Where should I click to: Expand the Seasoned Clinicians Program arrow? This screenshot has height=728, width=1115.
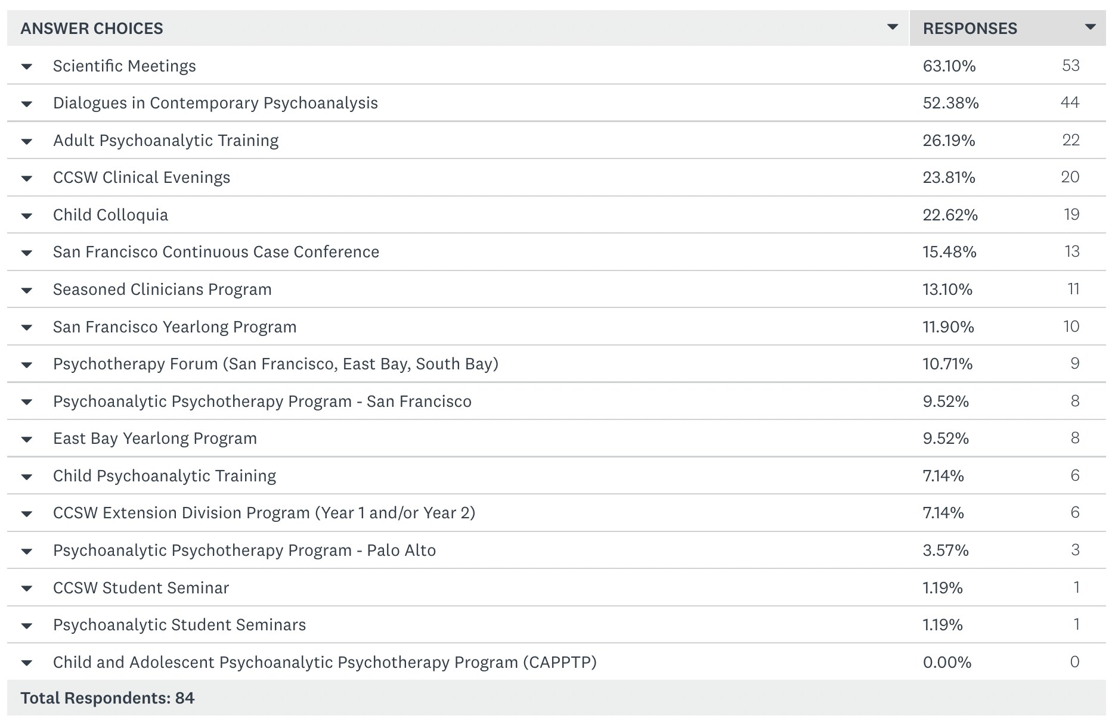27,291
